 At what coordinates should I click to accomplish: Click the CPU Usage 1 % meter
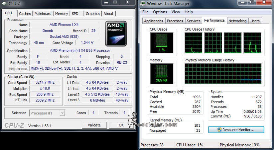162,43
